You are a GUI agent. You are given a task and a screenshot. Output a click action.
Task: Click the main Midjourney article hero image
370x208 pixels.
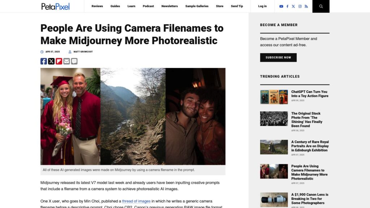(133, 117)
